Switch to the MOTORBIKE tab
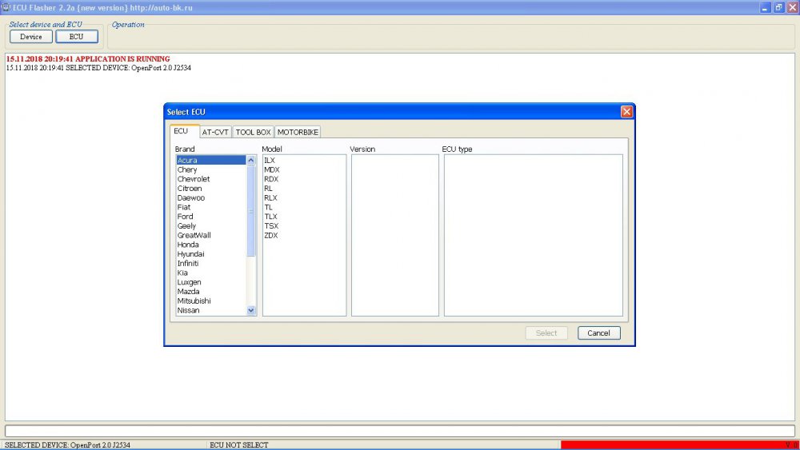Viewport: 800px width, 450px height. pos(298,132)
